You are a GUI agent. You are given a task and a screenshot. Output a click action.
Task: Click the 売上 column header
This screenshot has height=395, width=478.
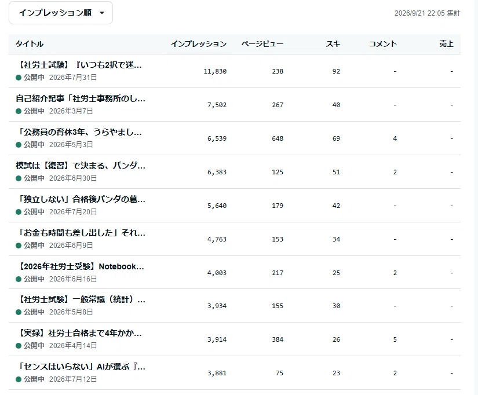tap(446, 44)
